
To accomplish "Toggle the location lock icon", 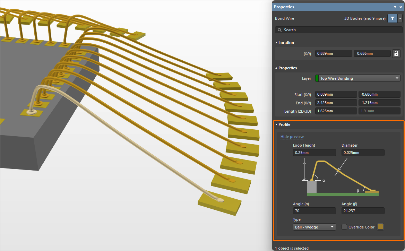I will pos(396,53).
